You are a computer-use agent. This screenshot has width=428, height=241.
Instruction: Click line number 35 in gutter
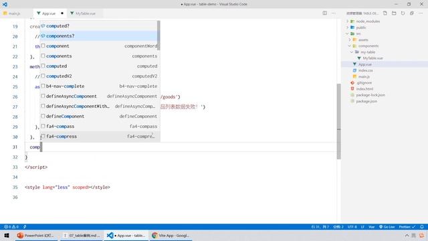click(x=15, y=187)
